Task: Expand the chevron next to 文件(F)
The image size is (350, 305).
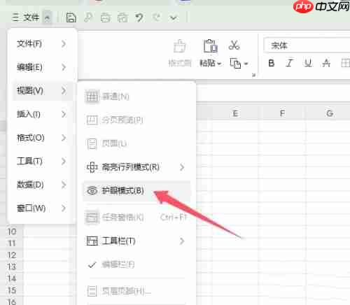Action: tap(64, 43)
